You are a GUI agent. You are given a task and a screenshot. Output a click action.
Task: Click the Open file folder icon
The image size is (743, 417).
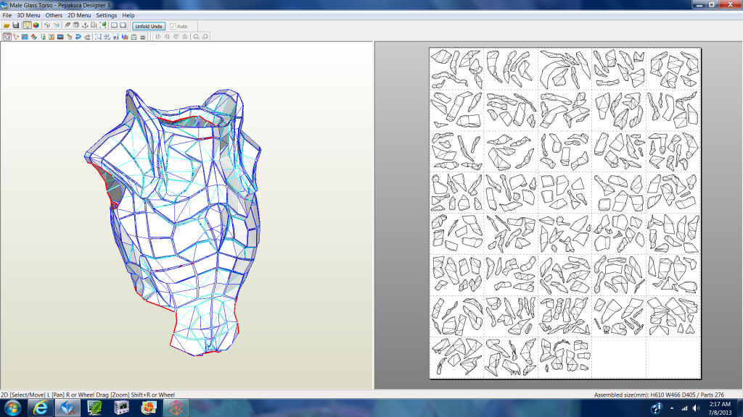tap(7, 25)
